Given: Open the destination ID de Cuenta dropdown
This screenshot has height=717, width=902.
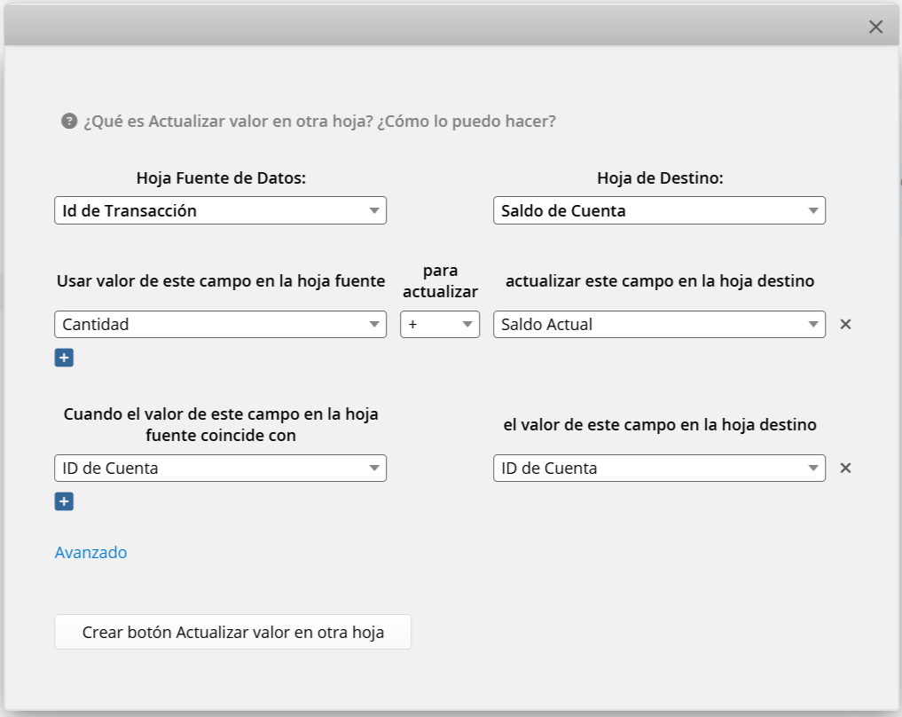Looking at the screenshot, I should point(659,469).
